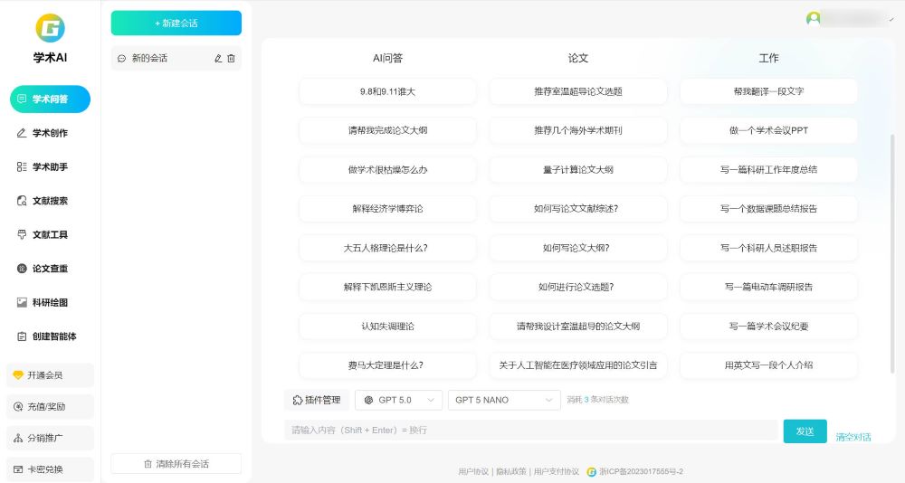905x483 pixels.
Task: Open 文献搜索 in the sidebar
Action: click(x=50, y=201)
